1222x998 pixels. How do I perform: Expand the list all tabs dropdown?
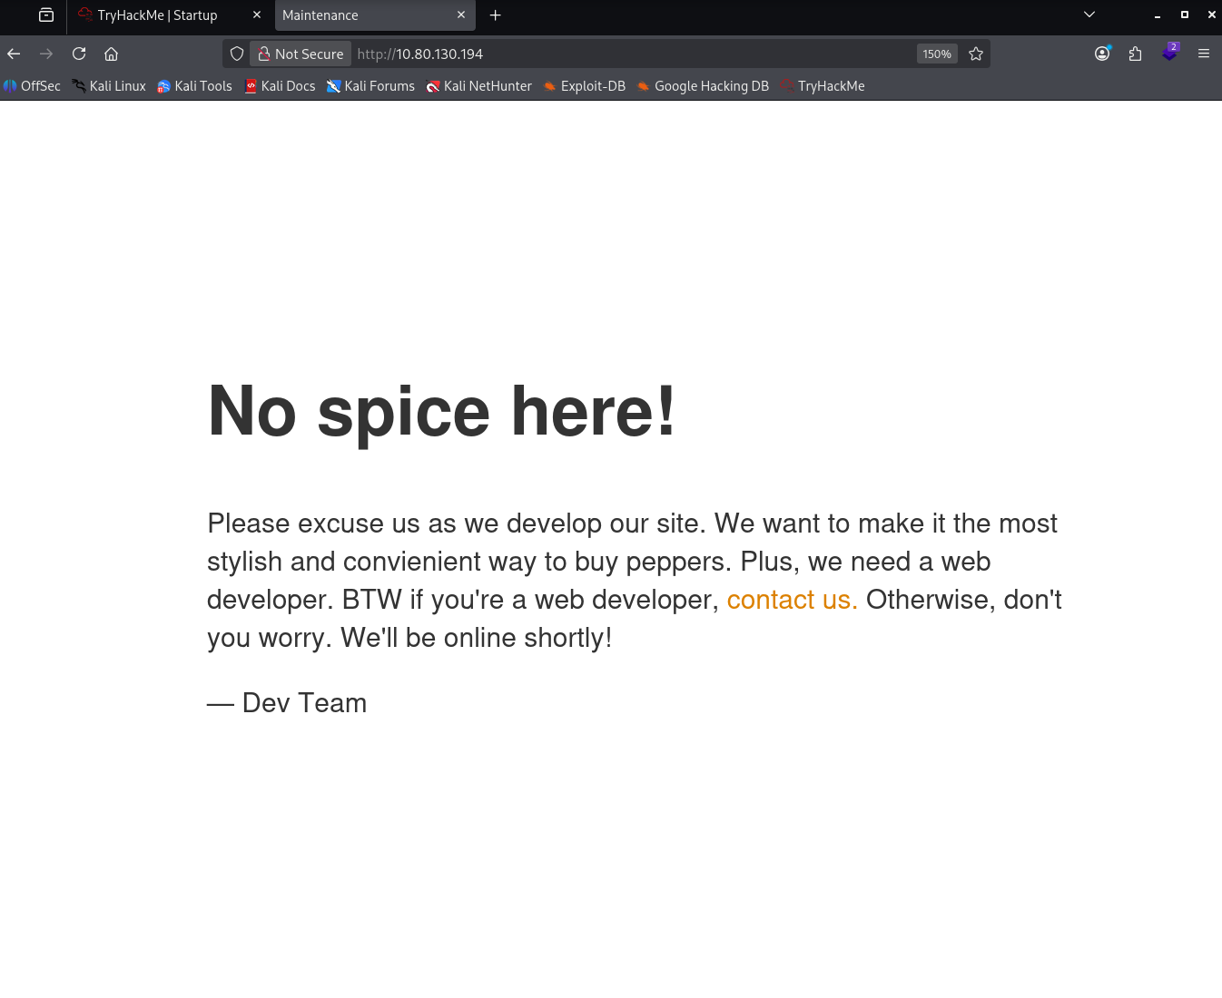(x=1089, y=15)
